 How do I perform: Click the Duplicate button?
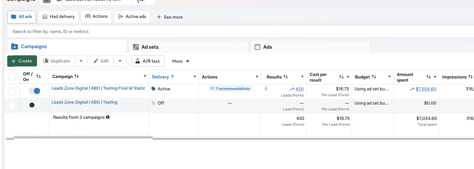tap(57, 61)
